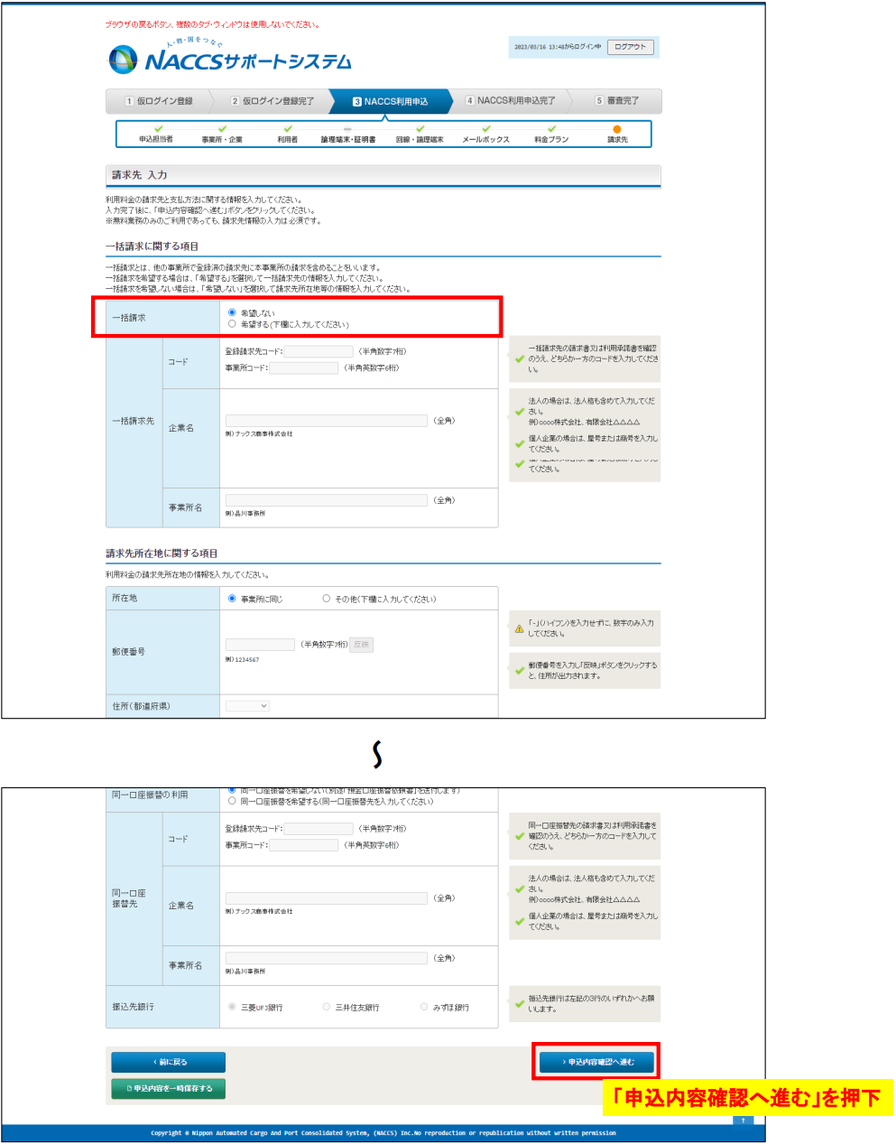Open the 住所(都道府県) prefecture dropdown

click(x=247, y=706)
